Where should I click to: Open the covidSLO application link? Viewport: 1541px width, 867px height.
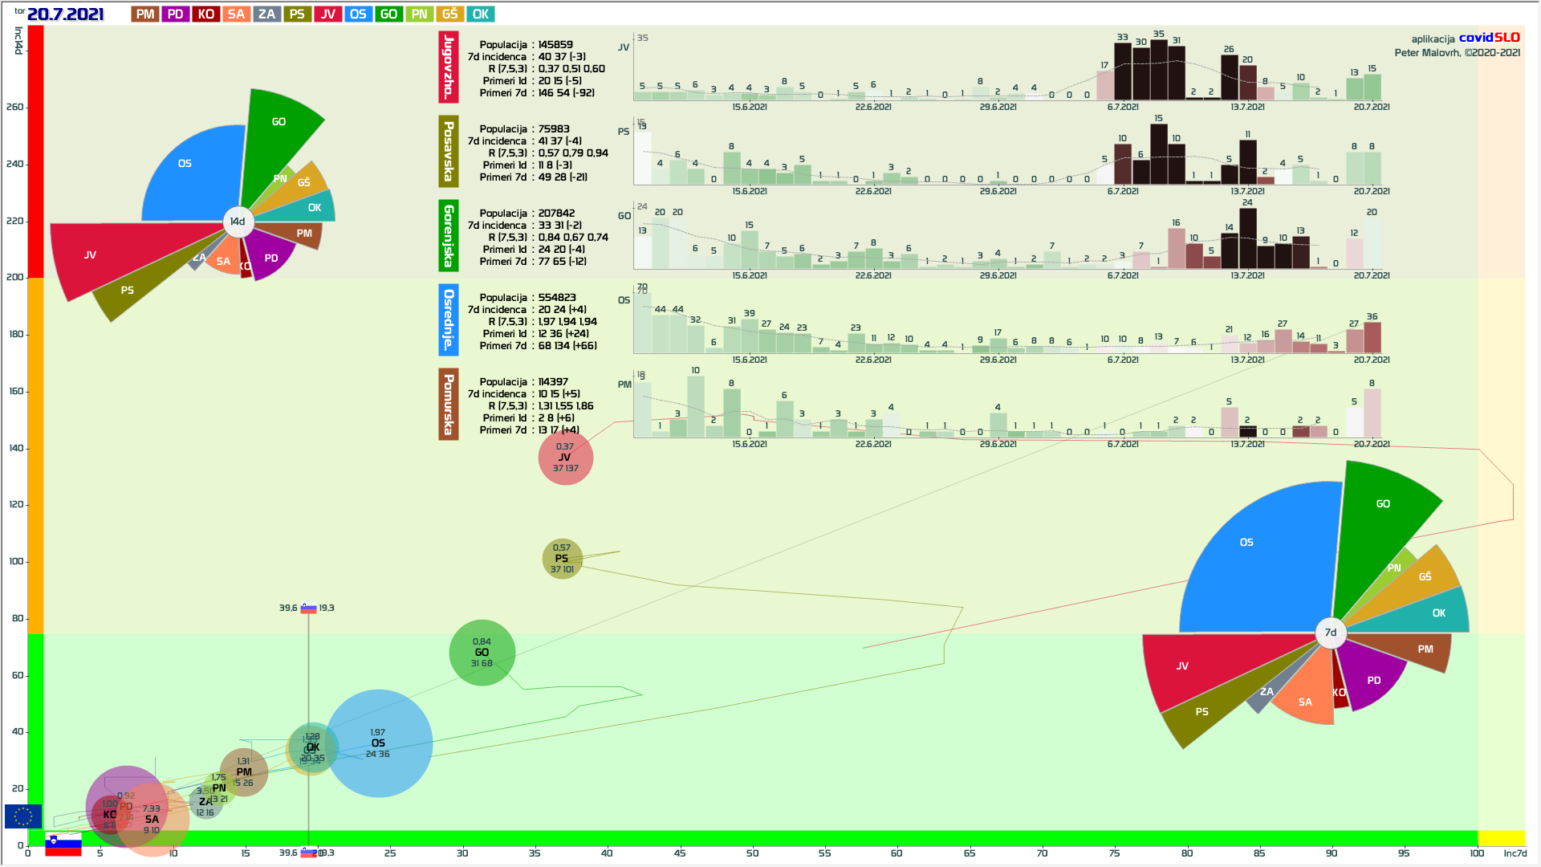[1489, 38]
